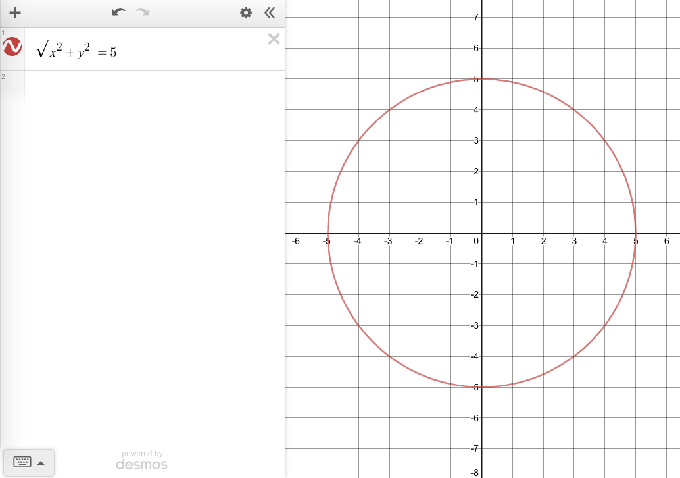This screenshot has width=680, height=478.
Task: Click the expression 2 row number
Action: (x=3, y=77)
